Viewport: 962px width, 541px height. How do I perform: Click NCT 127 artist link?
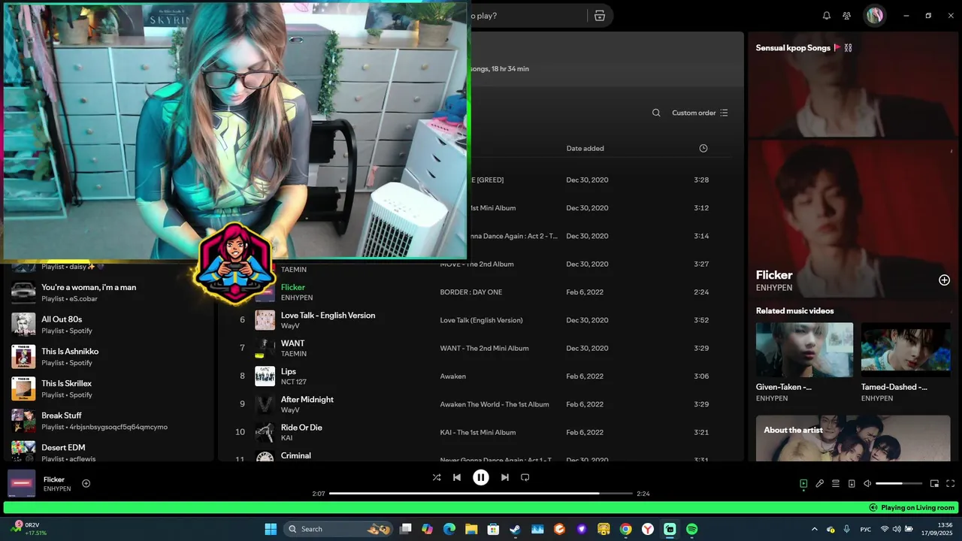pos(294,382)
